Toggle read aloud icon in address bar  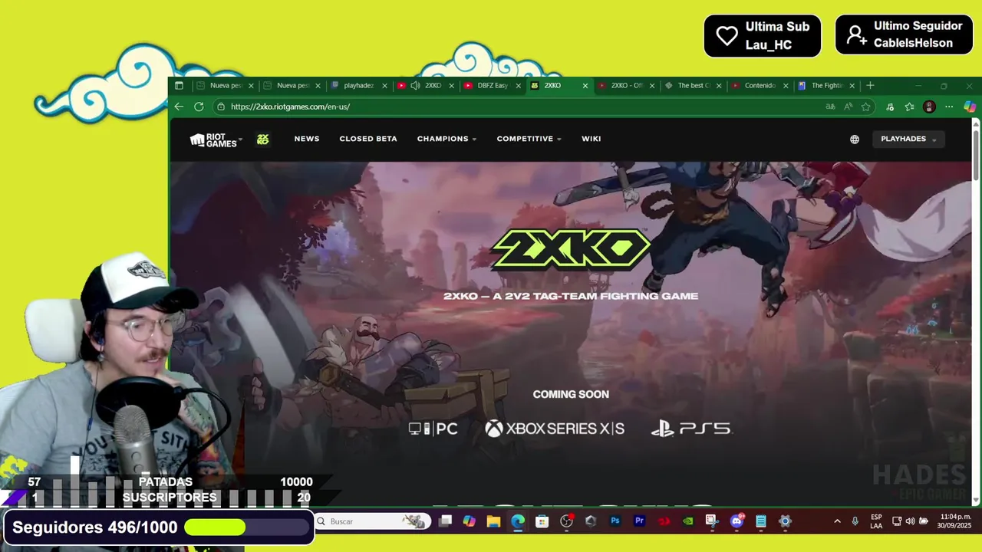pos(848,107)
